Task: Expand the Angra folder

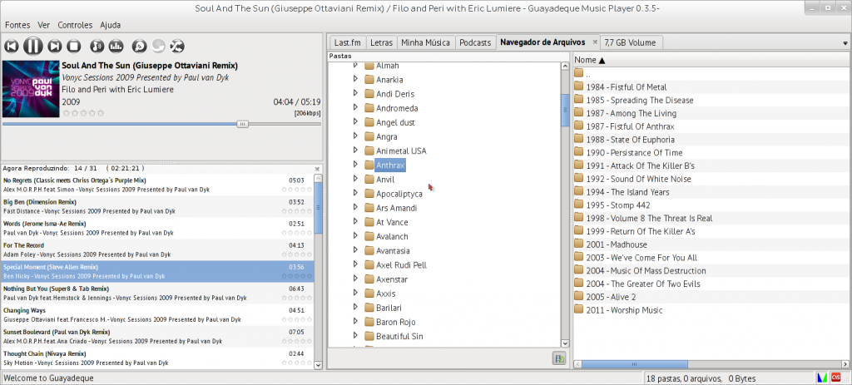Action: click(x=355, y=136)
